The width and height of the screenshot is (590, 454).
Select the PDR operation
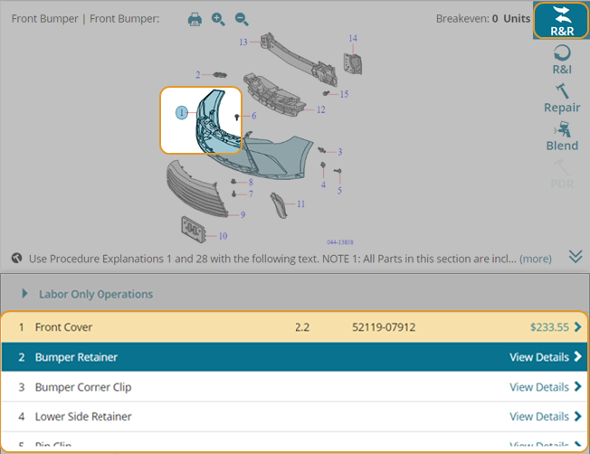tap(561, 175)
